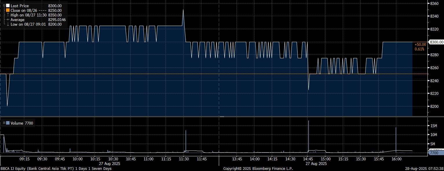Click the 7700 volume axis tag
The image size is (444, 171).
[435, 153]
